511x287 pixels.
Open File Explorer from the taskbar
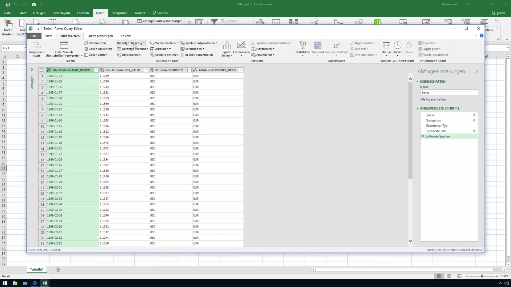(x=15, y=283)
